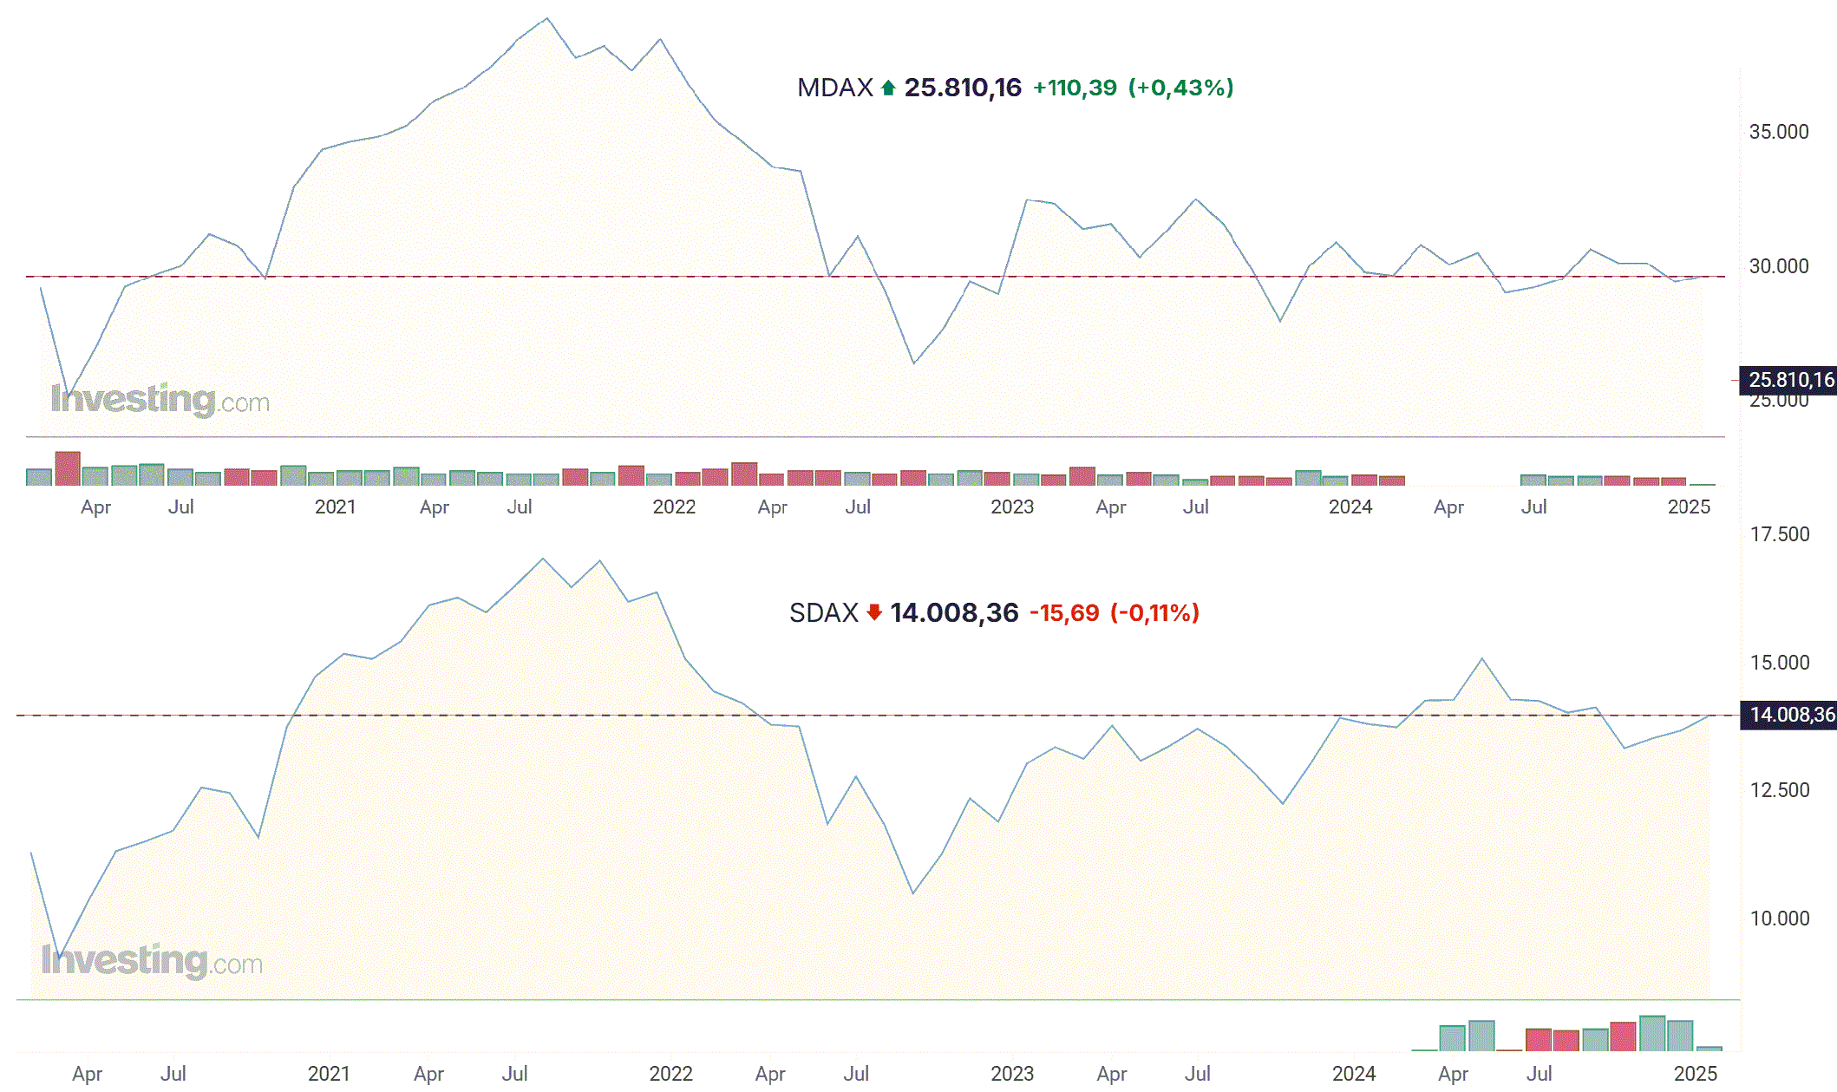Viewport: 1837px width, 1092px height.
Task: Click the SDAX (-0,11%) percent change
Action: pyautogui.click(x=1154, y=613)
